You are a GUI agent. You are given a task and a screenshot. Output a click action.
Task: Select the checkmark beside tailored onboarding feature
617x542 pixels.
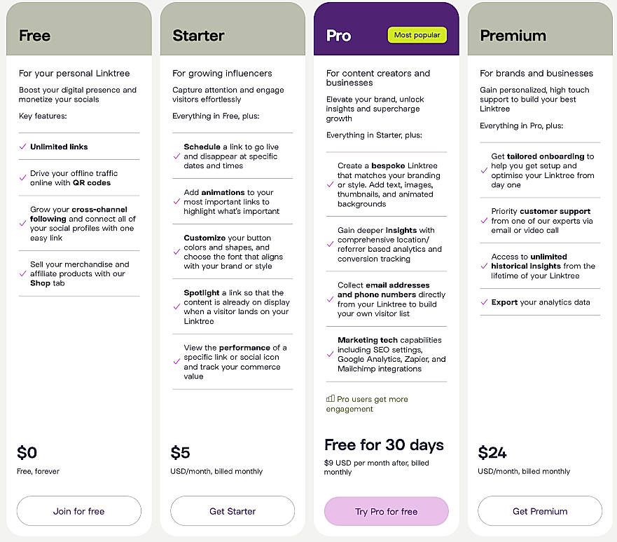pos(483,169)
